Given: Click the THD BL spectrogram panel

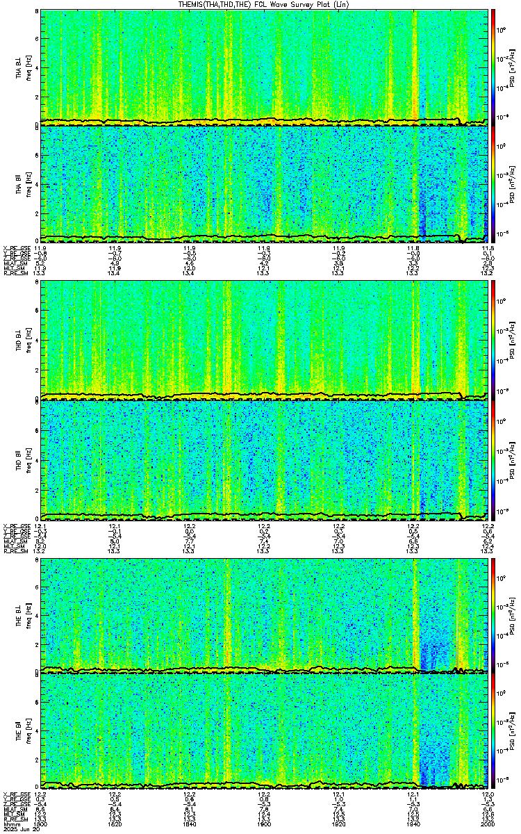Looking at the screenshot, I should pyautogui.click(x=264, y=341).
